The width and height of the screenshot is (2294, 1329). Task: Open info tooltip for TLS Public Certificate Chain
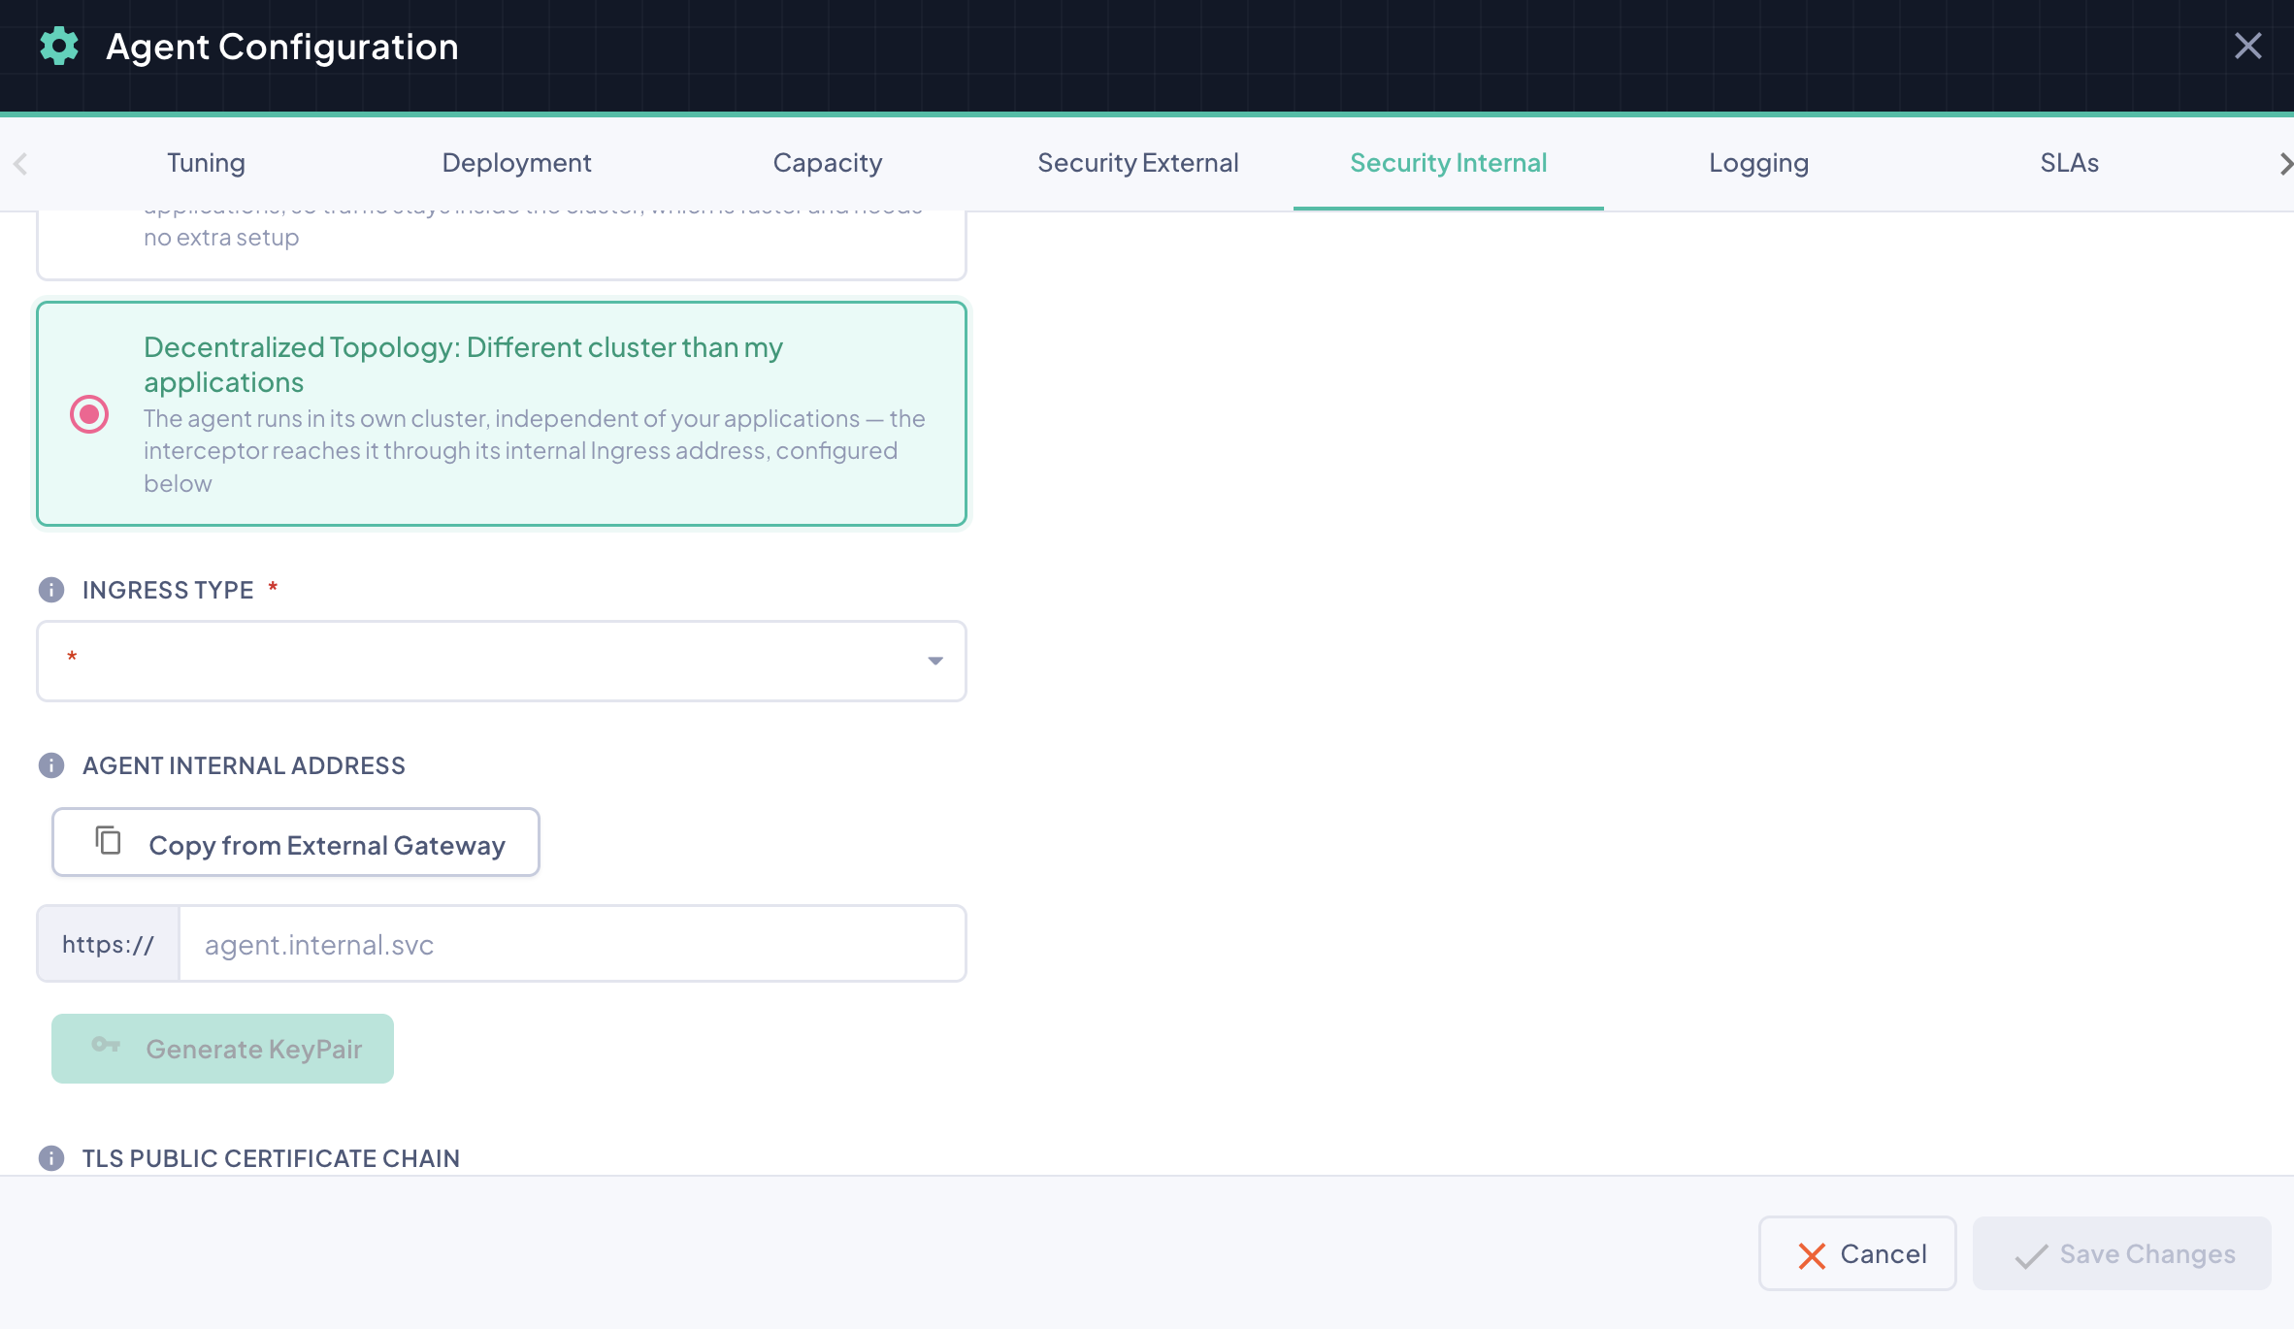coord(51,1158)
